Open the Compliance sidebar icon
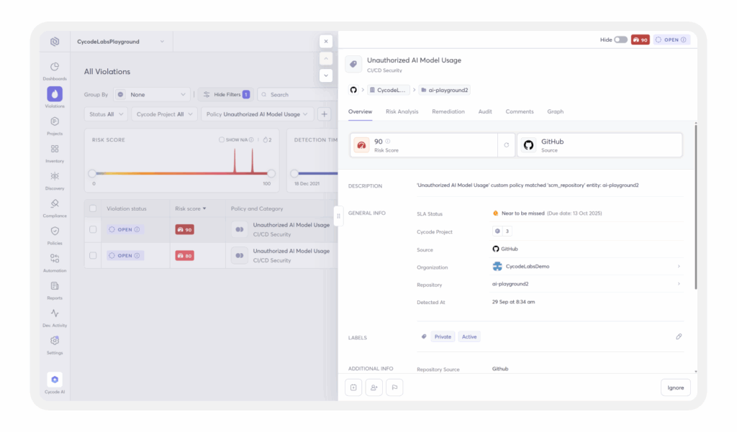 (x=55, y=204)
